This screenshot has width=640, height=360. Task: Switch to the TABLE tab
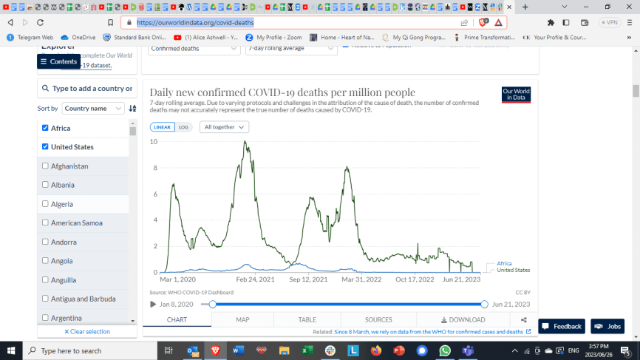[307, 319]
